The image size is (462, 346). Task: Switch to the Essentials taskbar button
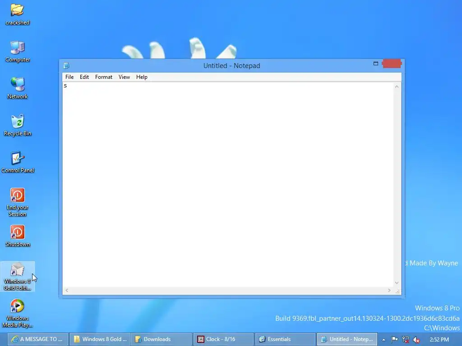point(285,339)
